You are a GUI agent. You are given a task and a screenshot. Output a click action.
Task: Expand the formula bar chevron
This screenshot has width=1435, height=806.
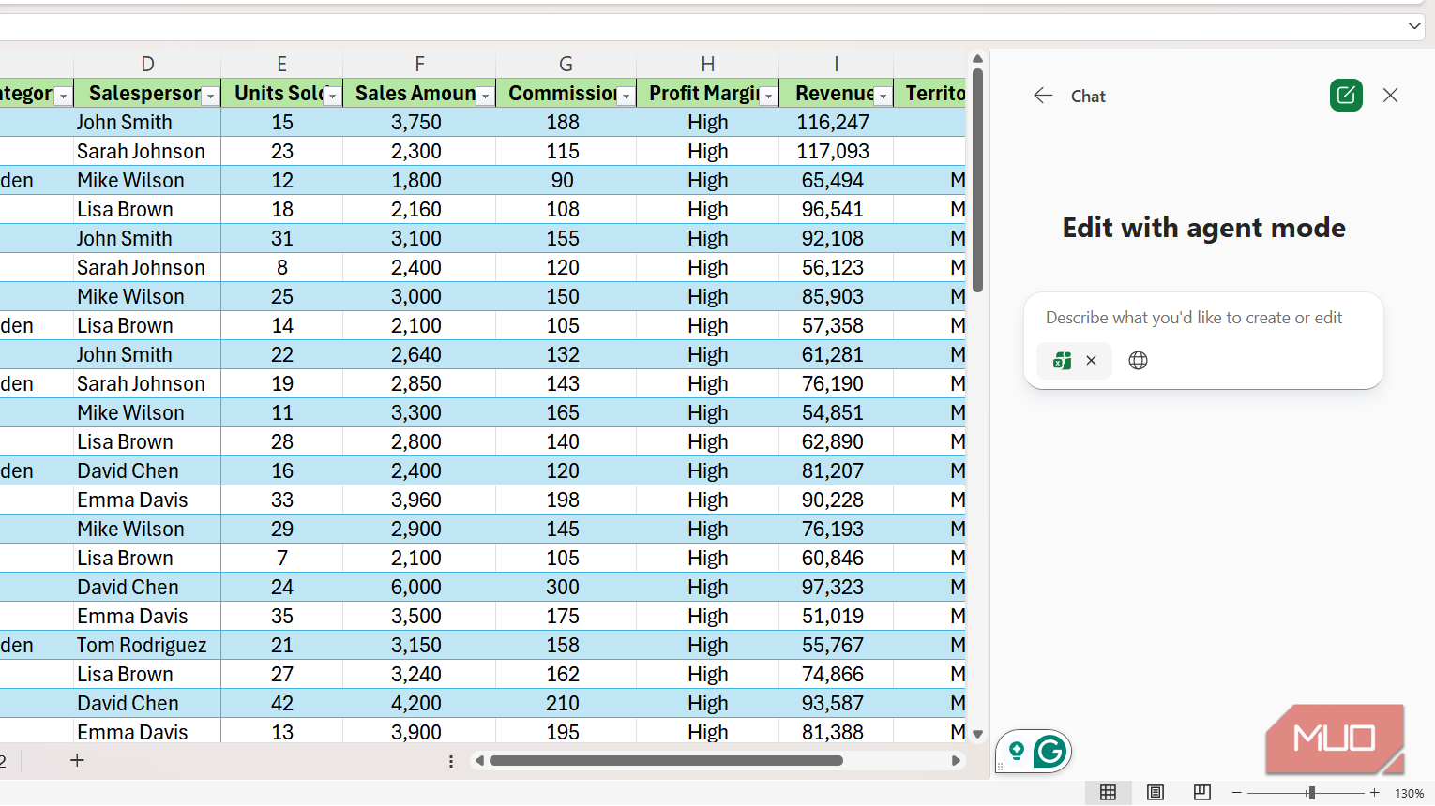[1414, 26]
